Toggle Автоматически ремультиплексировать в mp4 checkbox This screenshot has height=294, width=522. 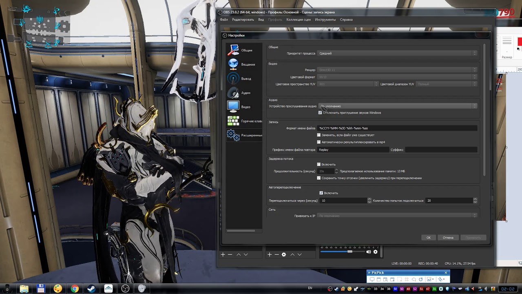319,142
